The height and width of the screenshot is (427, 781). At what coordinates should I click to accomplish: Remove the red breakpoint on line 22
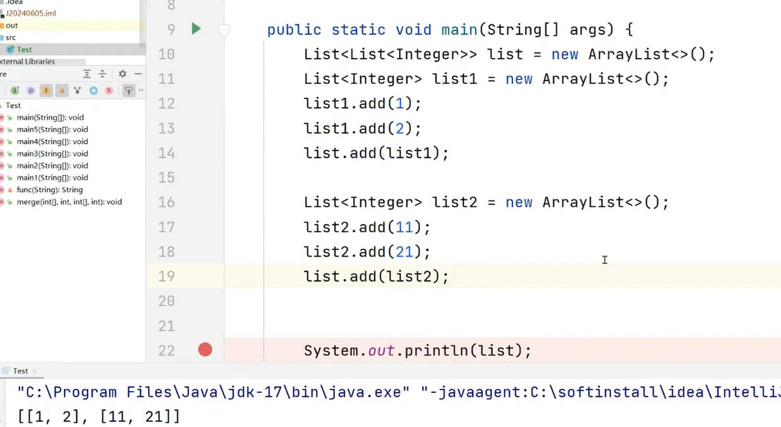(x=205, y=349)
